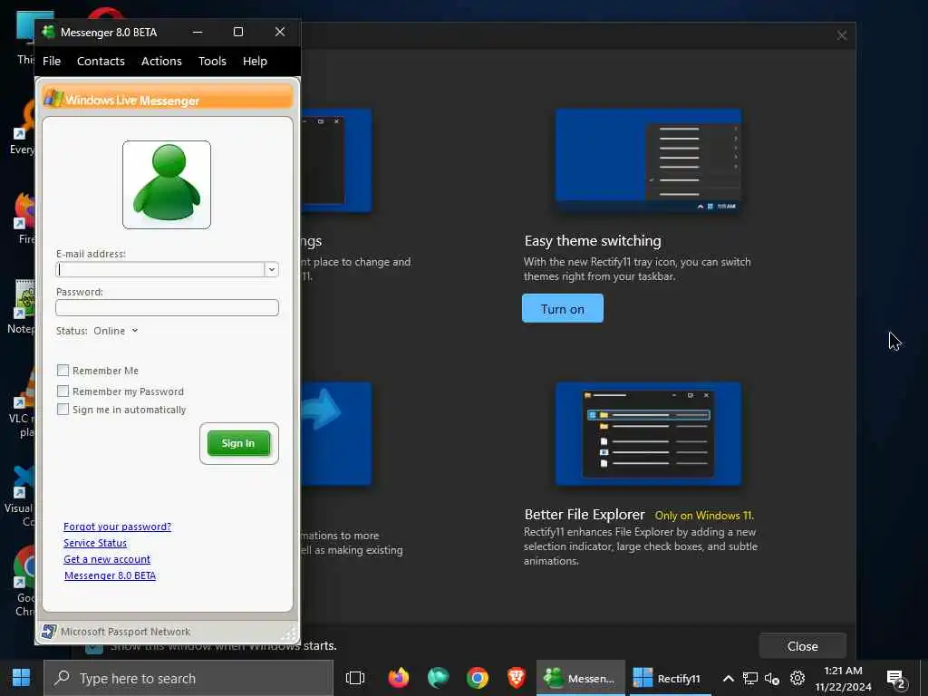Click the Microsoft Passport Network icon
Viewport: 928px width, 696px height.
(49, 632)
